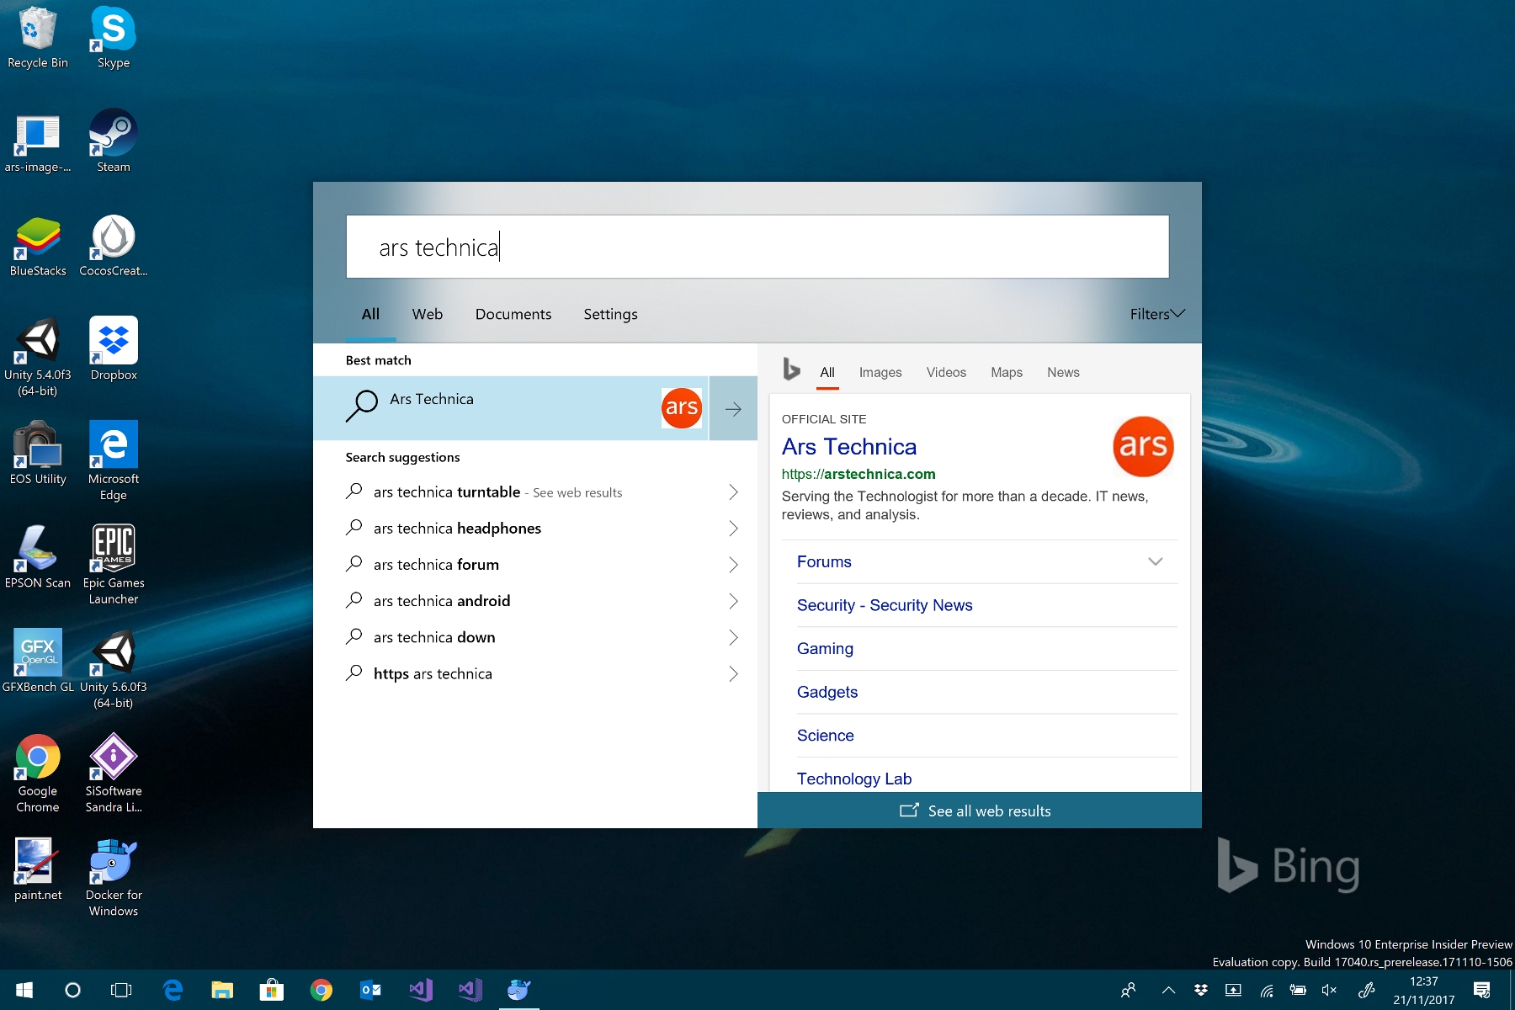
Task: Open the Science link
Action: [x=825, y=736]
